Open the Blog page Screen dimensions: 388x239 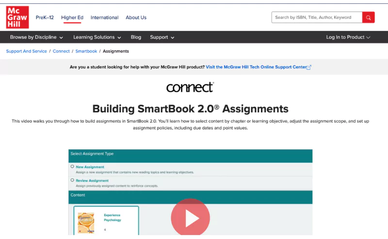(136, 37)
